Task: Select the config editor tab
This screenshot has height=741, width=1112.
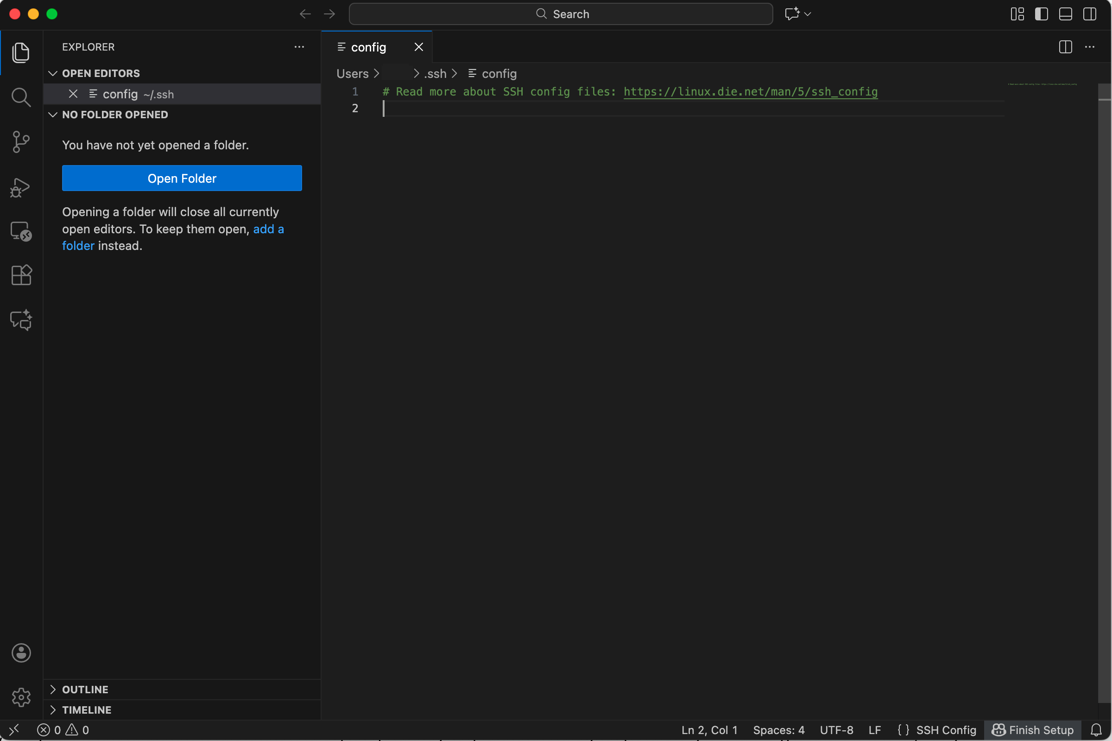Action: click(368, 47)
